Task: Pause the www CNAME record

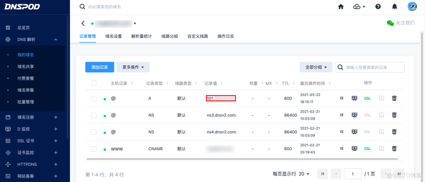Action: [342, 149]
